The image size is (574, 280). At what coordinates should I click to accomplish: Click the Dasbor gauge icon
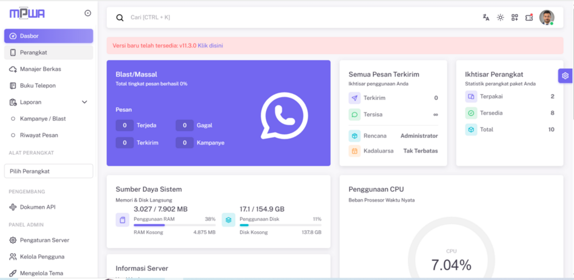(13, 36)
